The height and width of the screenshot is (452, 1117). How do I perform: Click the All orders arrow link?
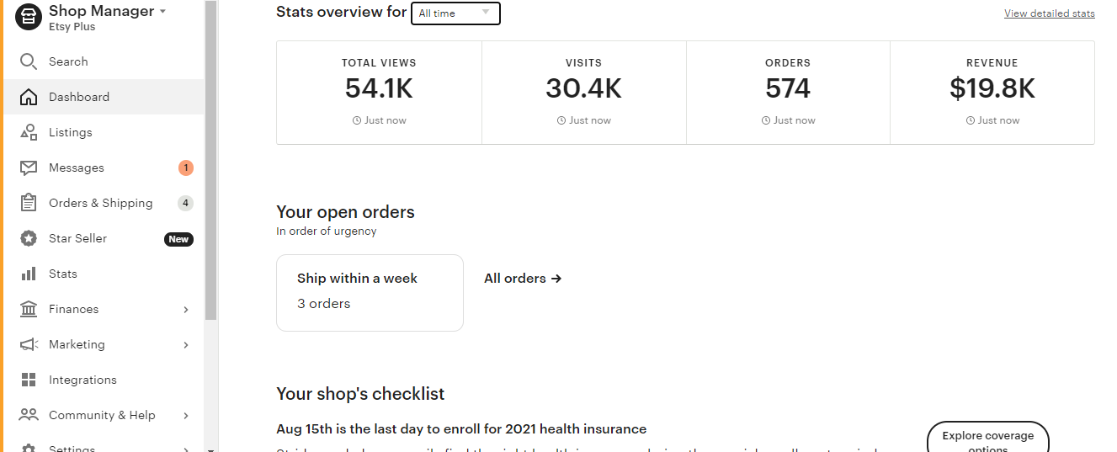(523, 279)
